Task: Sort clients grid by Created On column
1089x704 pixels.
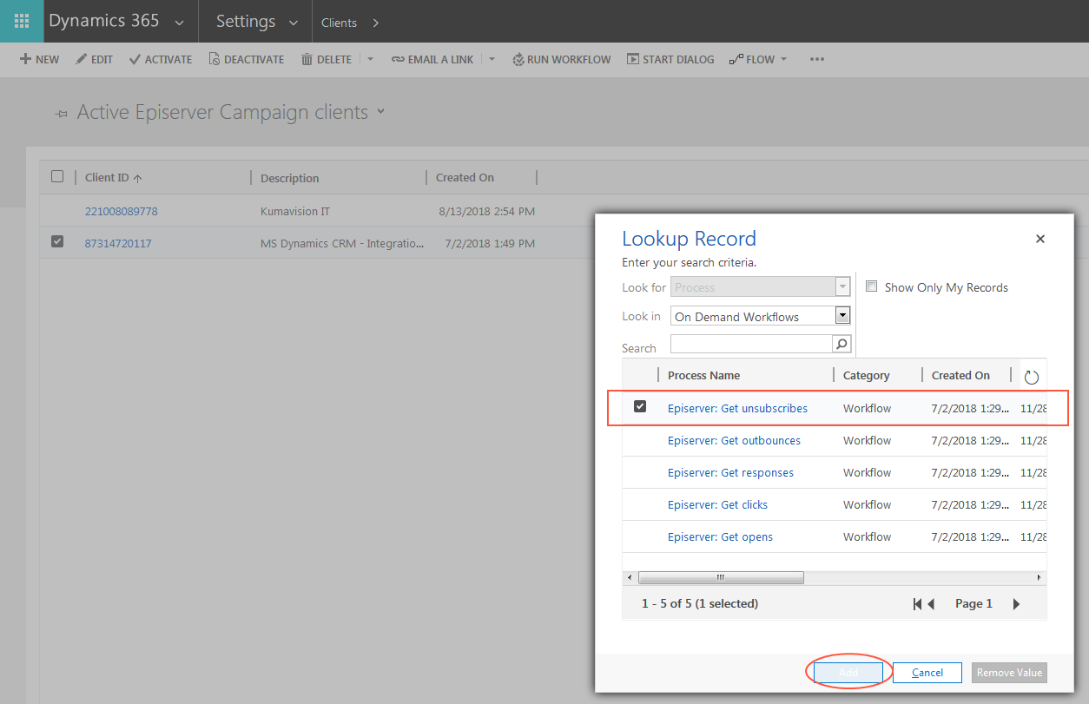Action: (x=465, y=177)
